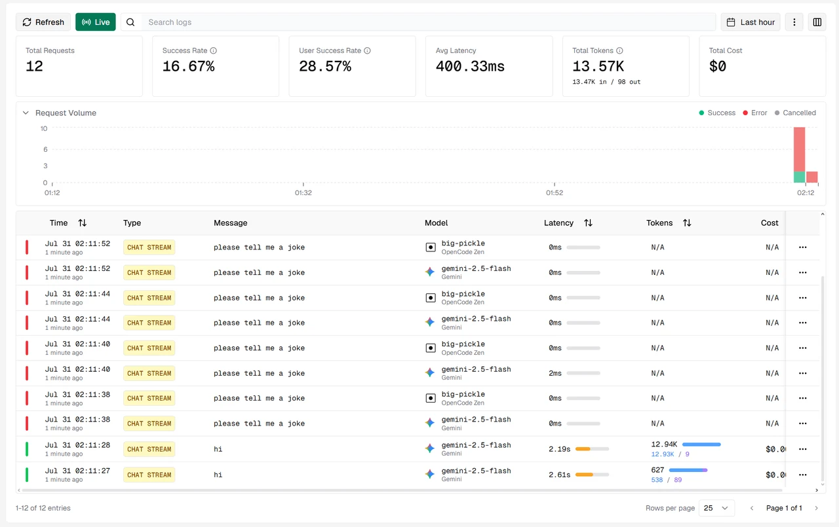Toggle the Success legend item

pos(717,113)
